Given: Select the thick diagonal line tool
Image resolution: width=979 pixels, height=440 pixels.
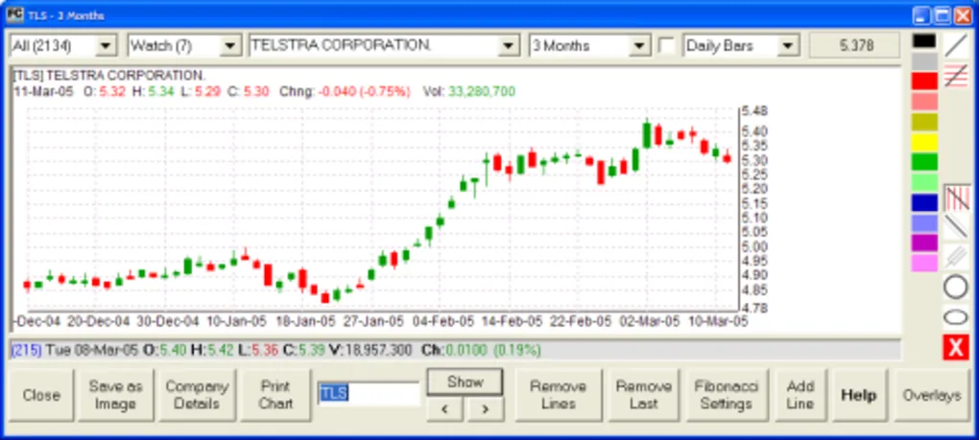Looking at the screenshot, I should pos(955,227).
